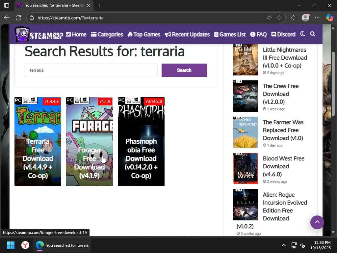This screenshot has height=253, width=337.
Task: Toggle dark mode moon icon
Action: (x=303, y=34)
